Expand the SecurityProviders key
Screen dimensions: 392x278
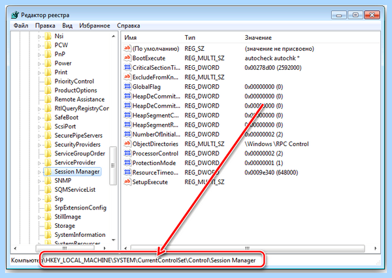click(39, 145)
